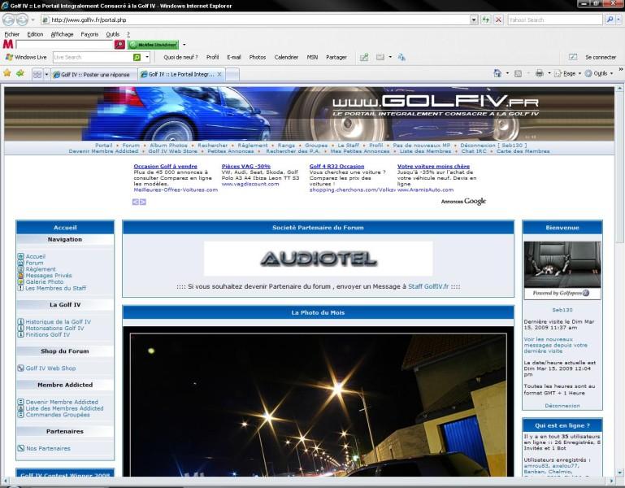Click the next ad arrow under the ads
Image resolution: width=625 pixels, height=488 pixels.
pyautogui.click(x=143, y=202)
